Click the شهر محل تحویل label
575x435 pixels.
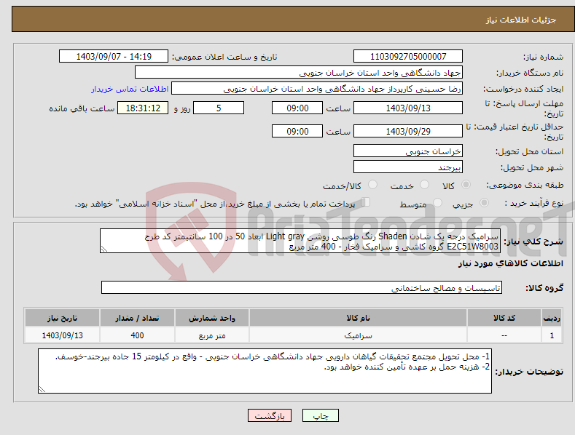click(x=532, y=167)
